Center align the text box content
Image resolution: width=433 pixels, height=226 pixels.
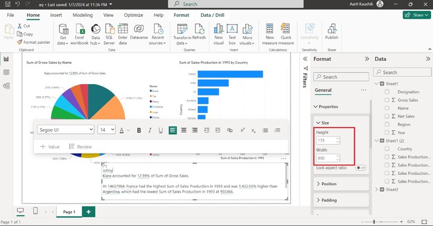click(183, 130)
